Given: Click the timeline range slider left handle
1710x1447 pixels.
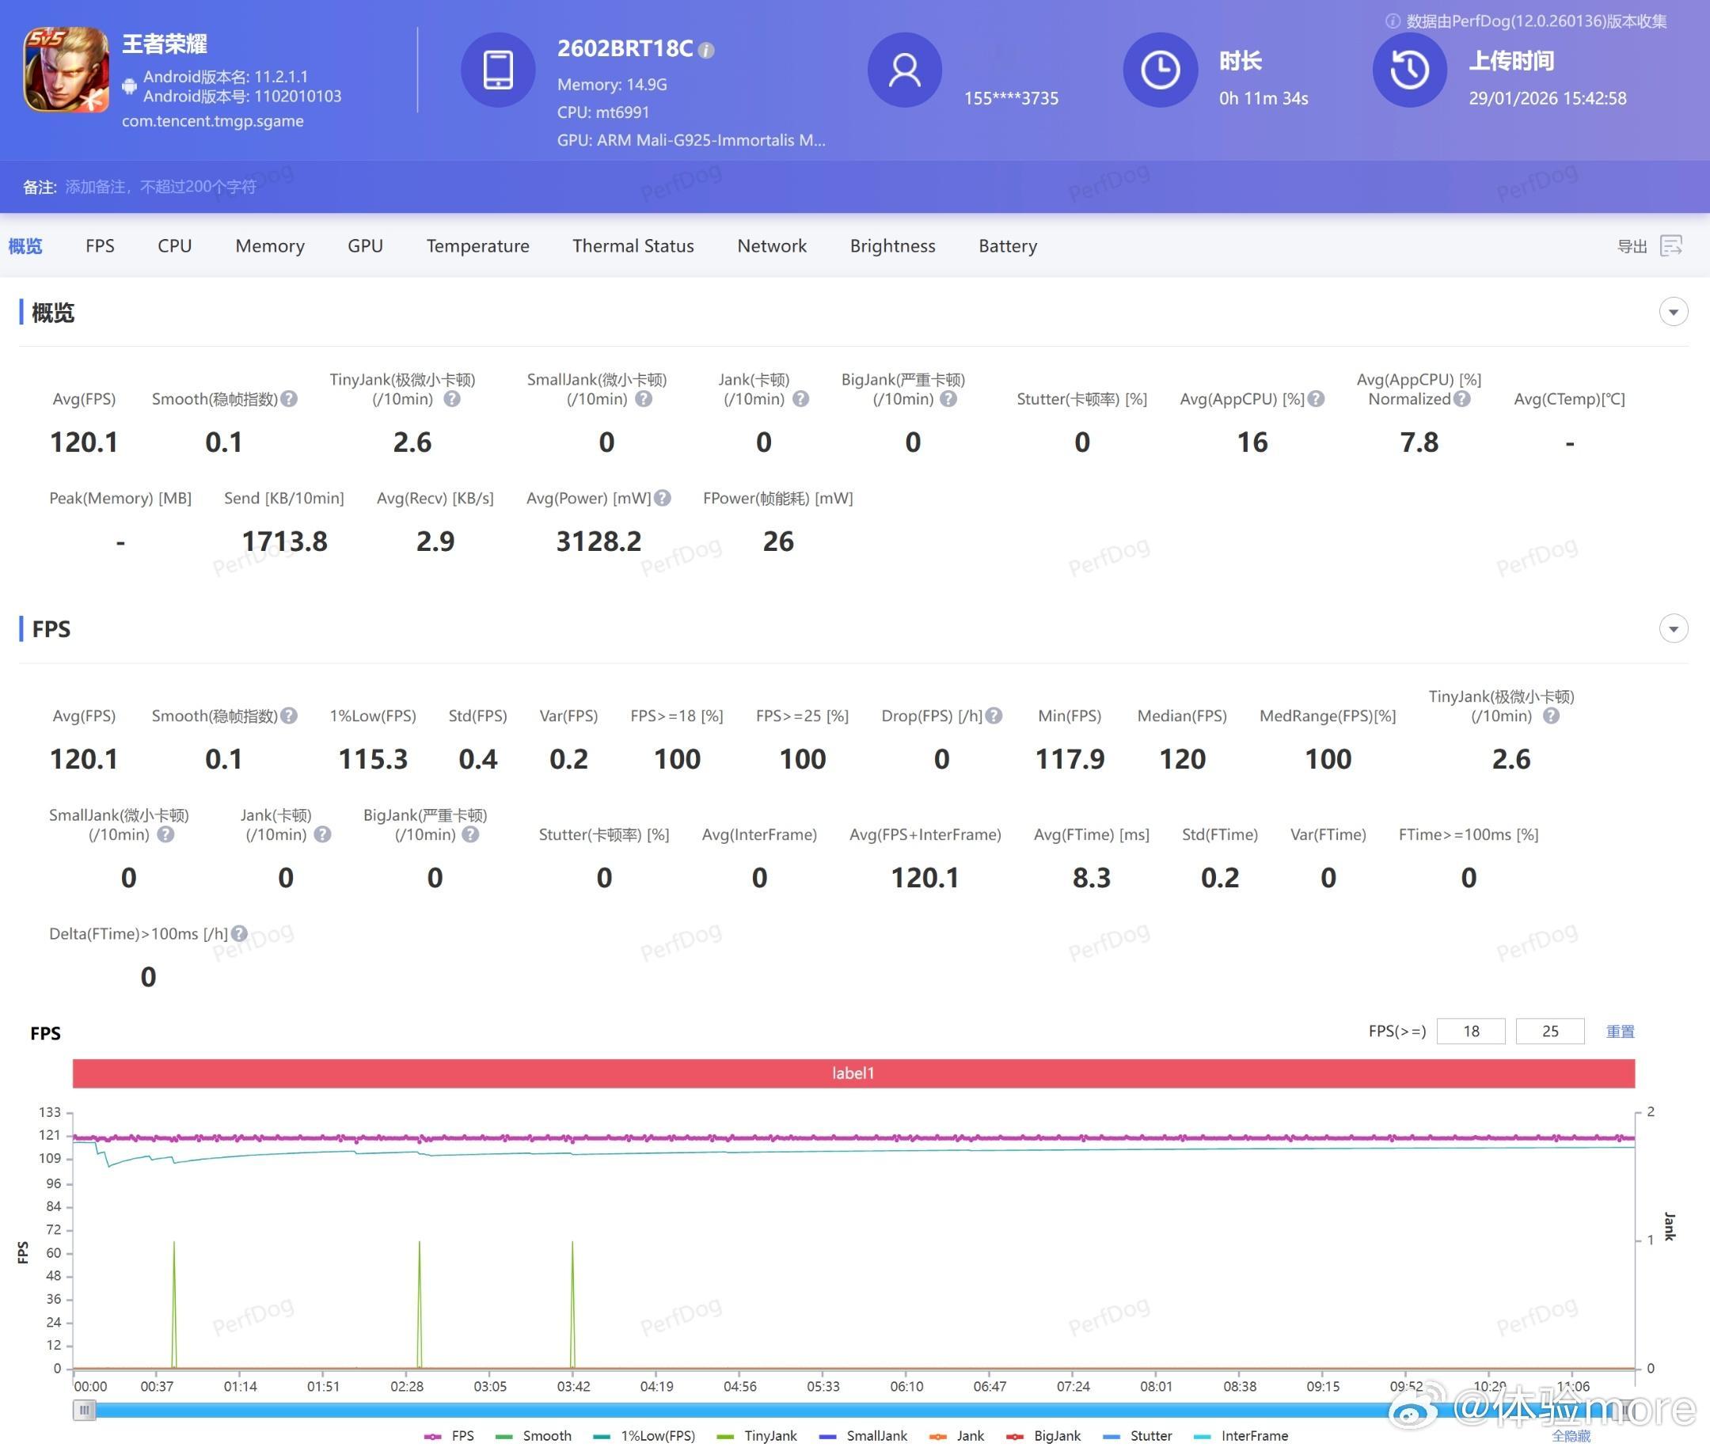Looking at the screenshot, I should click(85, 1410).
